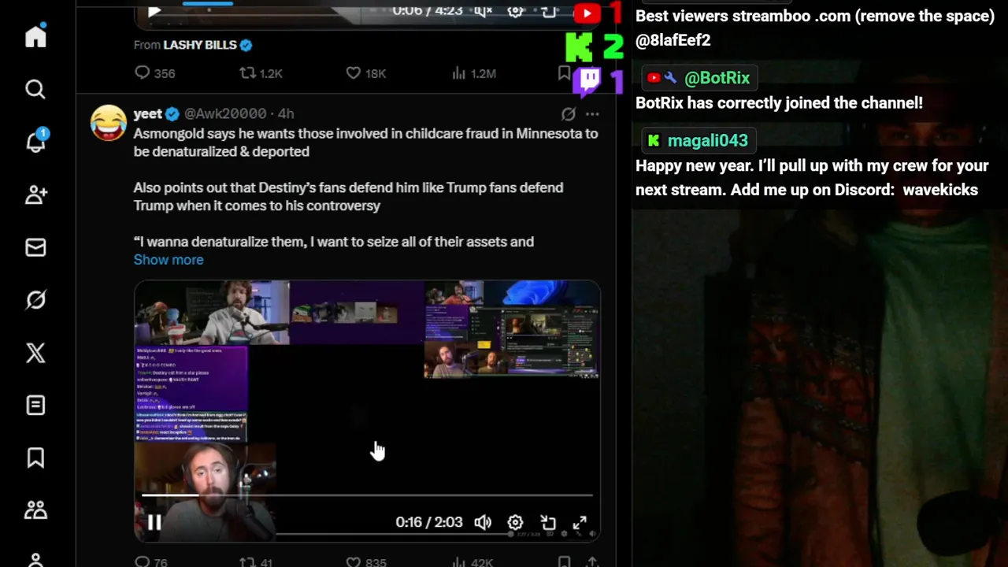Open the X Premium sidebar icon
Screen dimensions: 1008x567
tap(35, 353)
